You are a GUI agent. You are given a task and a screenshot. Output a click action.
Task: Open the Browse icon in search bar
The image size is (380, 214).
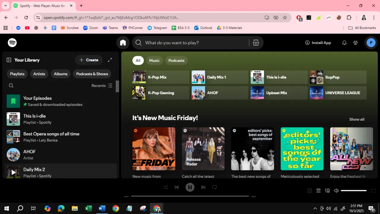click(x=256, y=43)
